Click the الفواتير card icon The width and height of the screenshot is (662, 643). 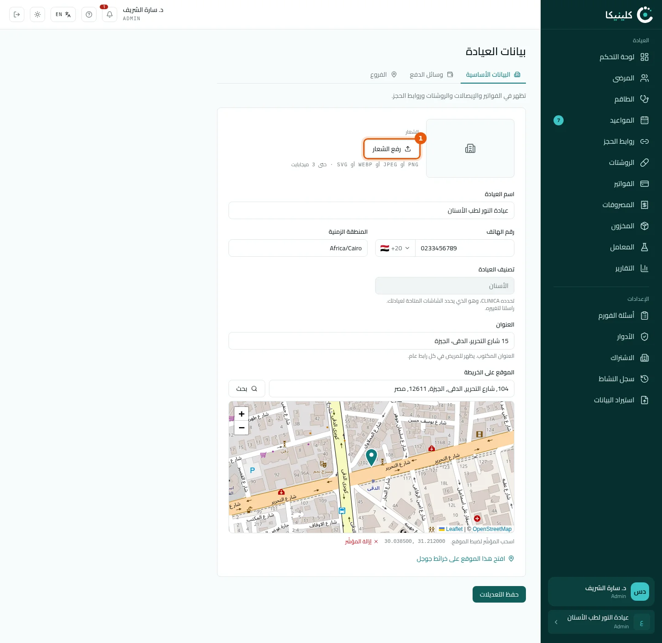click(x=645, y=184)
